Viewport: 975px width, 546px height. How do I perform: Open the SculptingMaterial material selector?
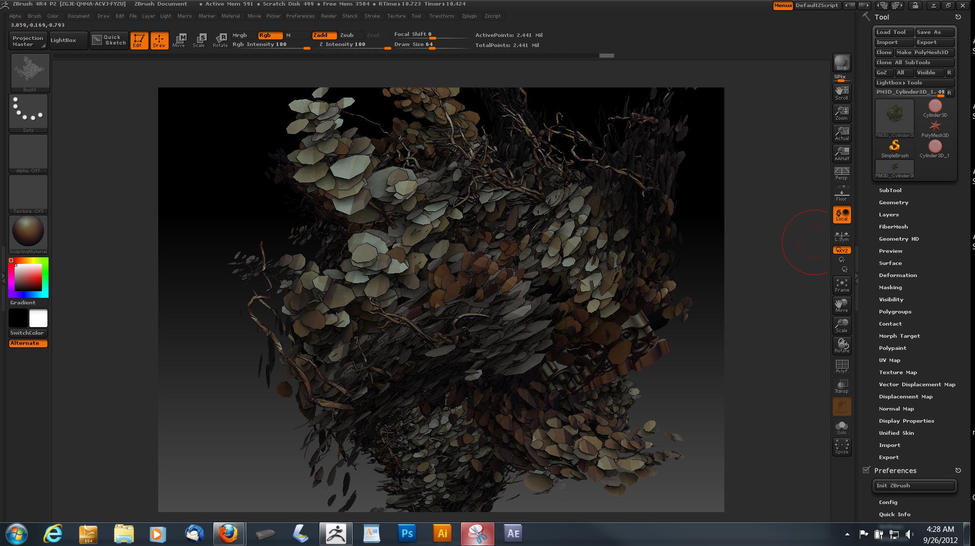(28, 234)
